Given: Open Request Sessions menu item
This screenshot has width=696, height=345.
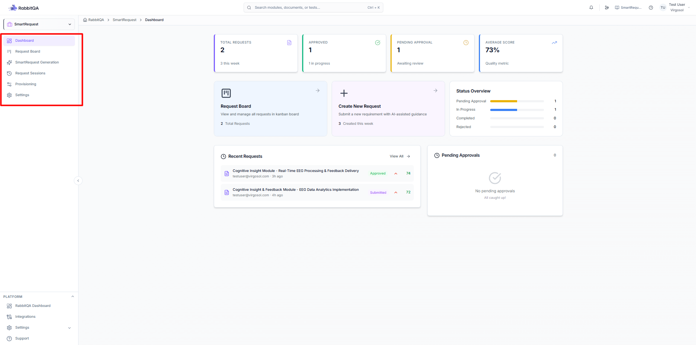Looking at the screenshot, I should pos(39,73).
